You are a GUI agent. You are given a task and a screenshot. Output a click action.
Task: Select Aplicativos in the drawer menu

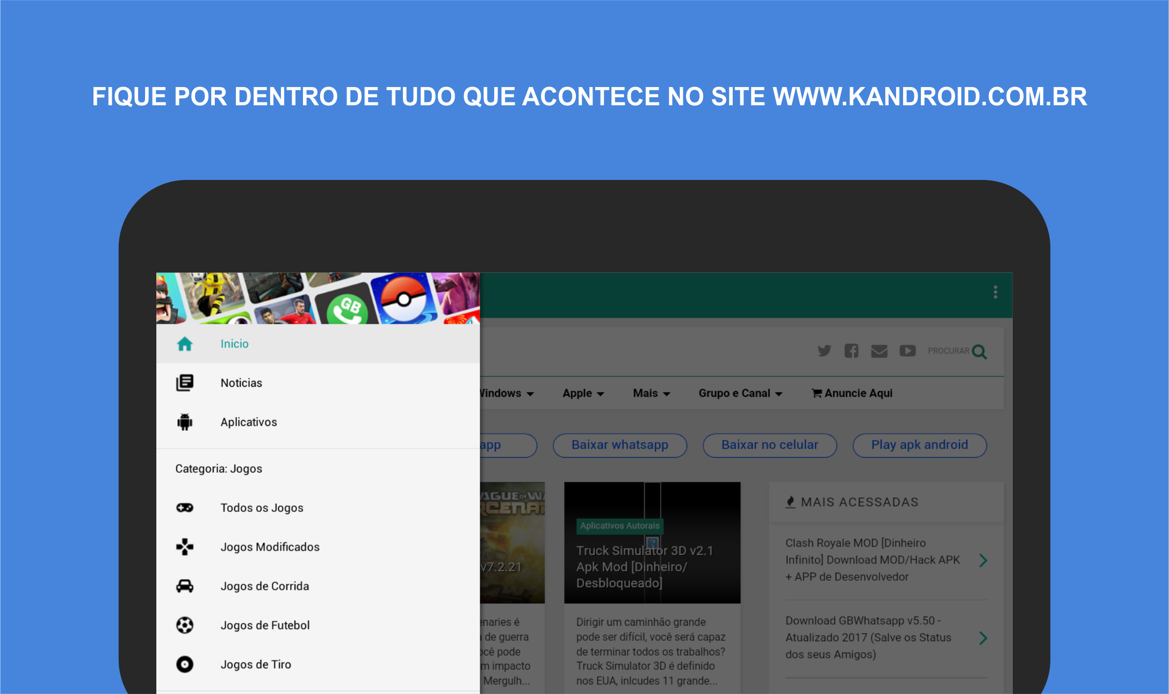pos(249,422)
